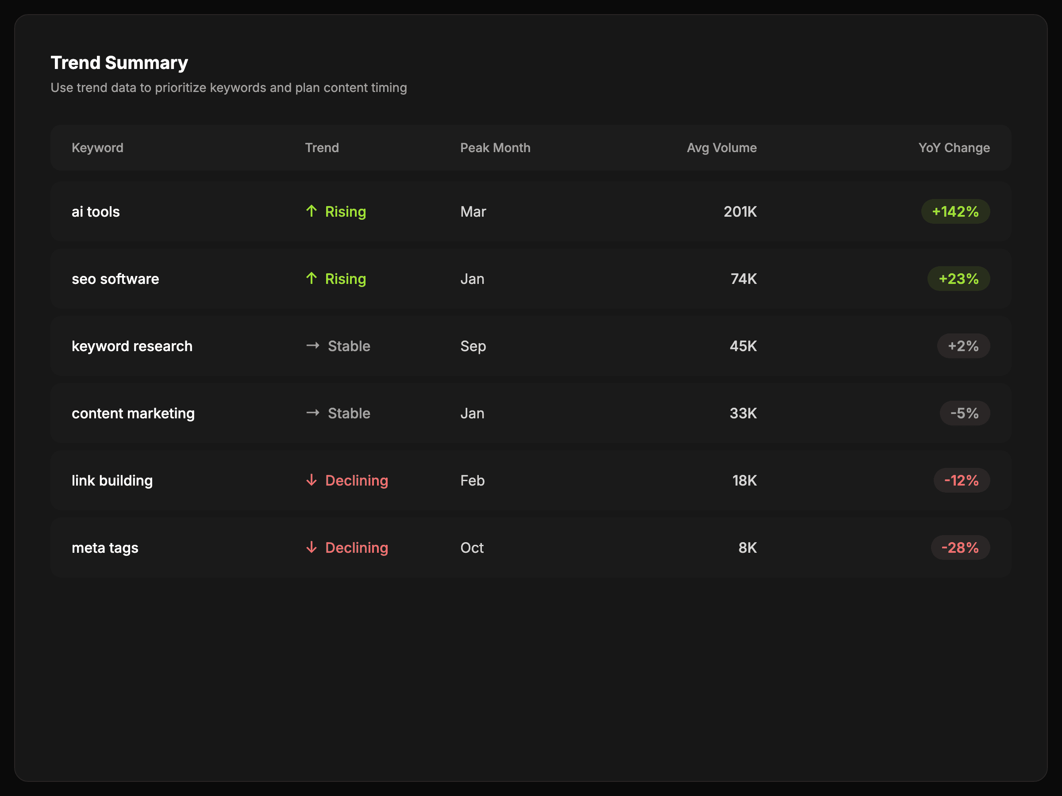
Task: Click the Rising arrow icon for seo software
Action: 312,278
